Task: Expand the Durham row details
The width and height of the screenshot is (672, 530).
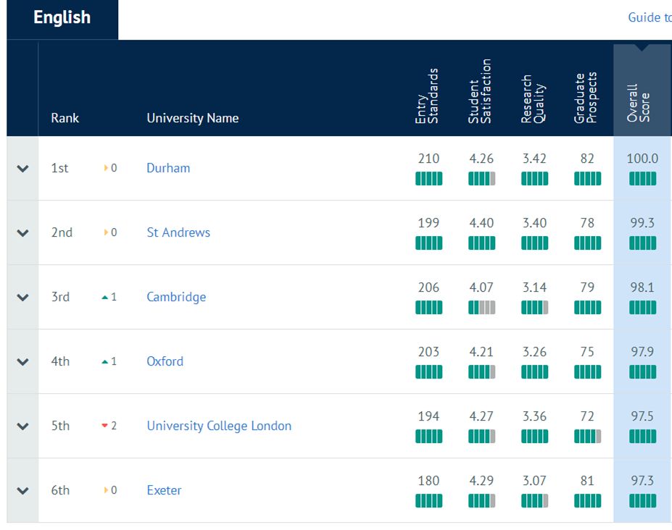Action: pyautogui.click(x=22, y=169)
